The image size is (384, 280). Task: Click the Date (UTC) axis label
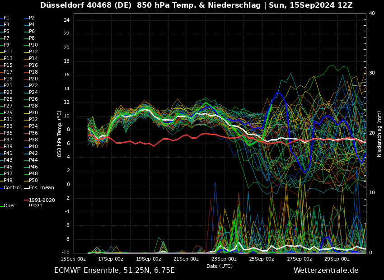[220, 266]
